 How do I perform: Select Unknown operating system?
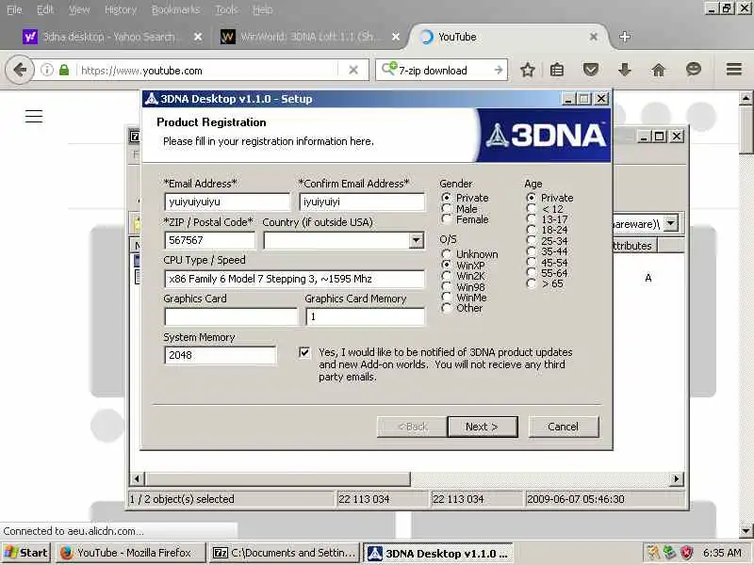pyautogui.click(x=447, y=253)
